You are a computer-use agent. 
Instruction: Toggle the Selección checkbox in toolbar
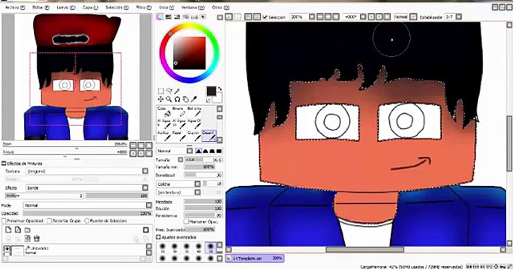point(265,17)
